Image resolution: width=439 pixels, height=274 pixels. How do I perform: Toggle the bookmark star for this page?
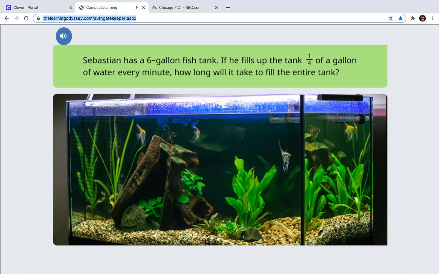401,18
